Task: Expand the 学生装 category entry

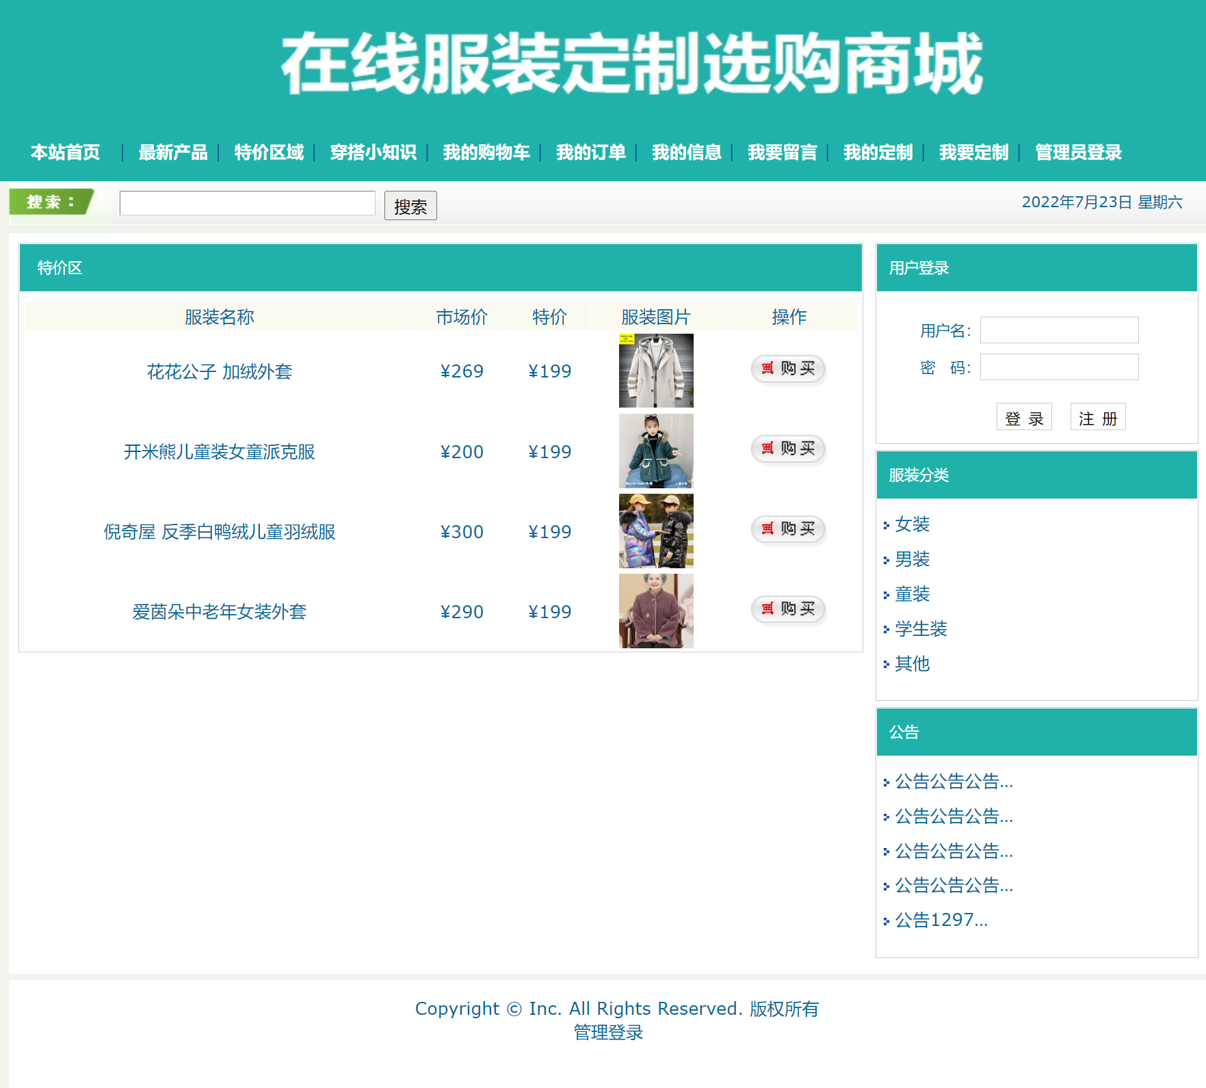Action: [x=920, y=629]
